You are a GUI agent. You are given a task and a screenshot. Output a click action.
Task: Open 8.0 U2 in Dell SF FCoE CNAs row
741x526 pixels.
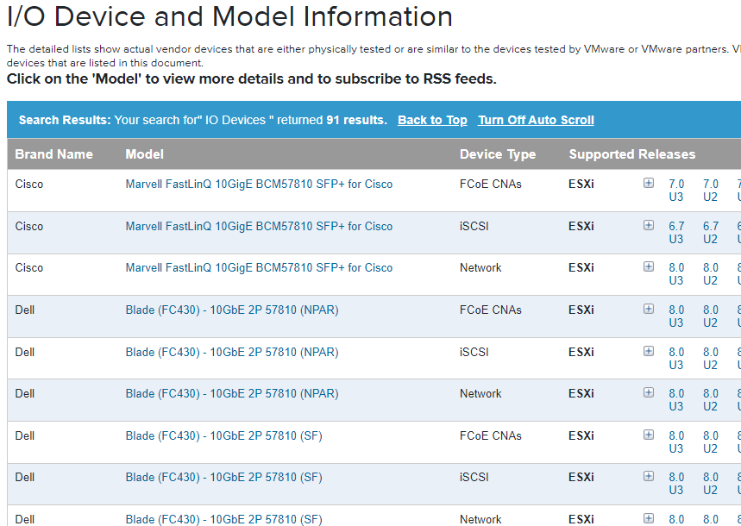click(x=710, y=442)
